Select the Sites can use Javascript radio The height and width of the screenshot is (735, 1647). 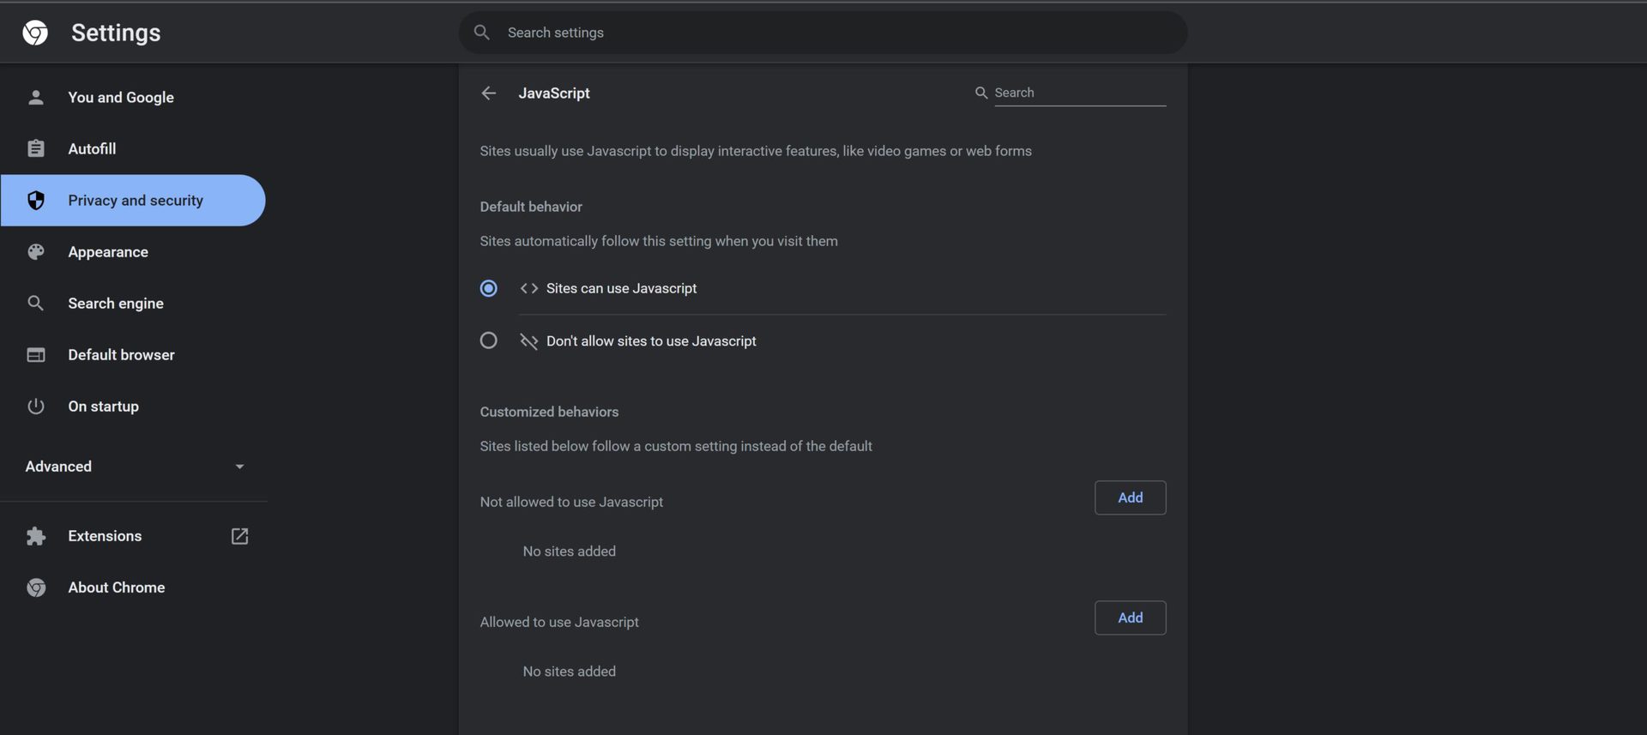point(489,288)
